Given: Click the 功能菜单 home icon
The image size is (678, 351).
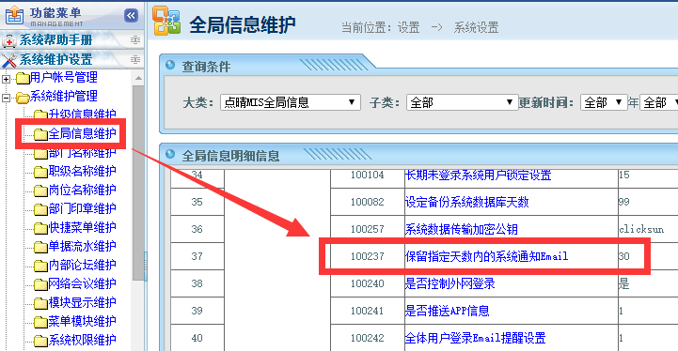Looking at the screenshot, I should 14,15.
